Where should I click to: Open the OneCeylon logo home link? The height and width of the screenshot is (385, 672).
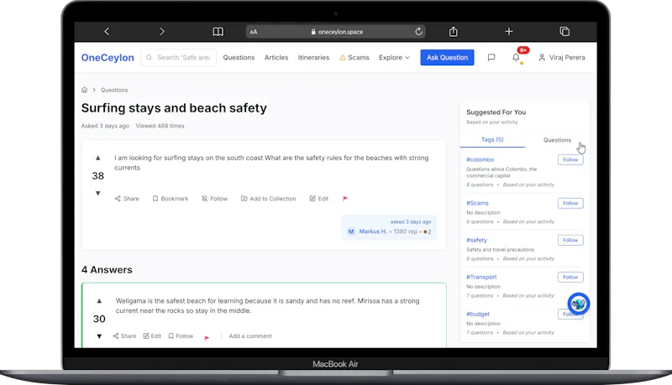click(x=108, y=57)
